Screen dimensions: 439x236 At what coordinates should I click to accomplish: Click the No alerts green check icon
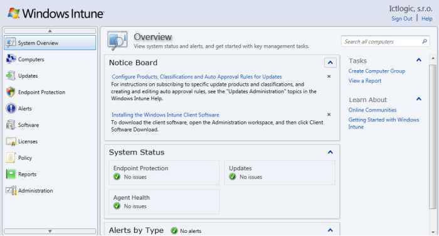click(174, 231)
